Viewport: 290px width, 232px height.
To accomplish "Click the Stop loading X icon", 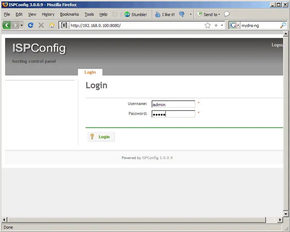I will 41,25.
